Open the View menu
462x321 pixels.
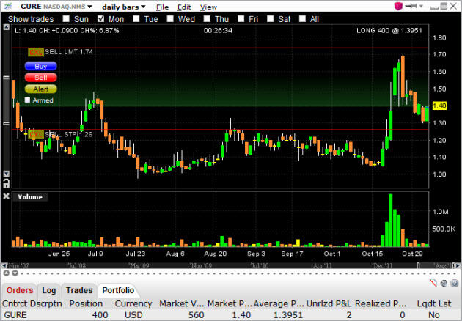tap(208, 7)
